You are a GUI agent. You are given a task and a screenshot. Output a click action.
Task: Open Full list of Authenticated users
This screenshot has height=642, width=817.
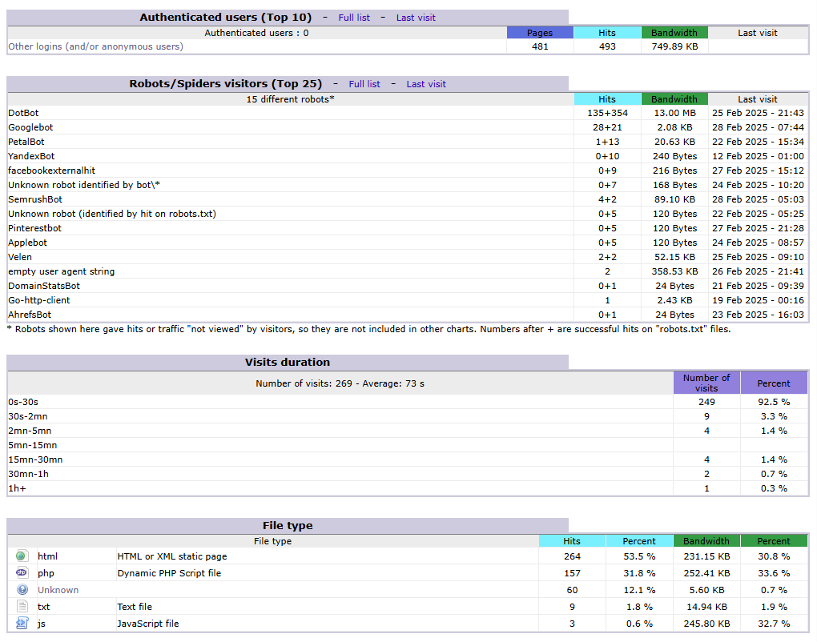pyautogui.click(x=354, y=18)
